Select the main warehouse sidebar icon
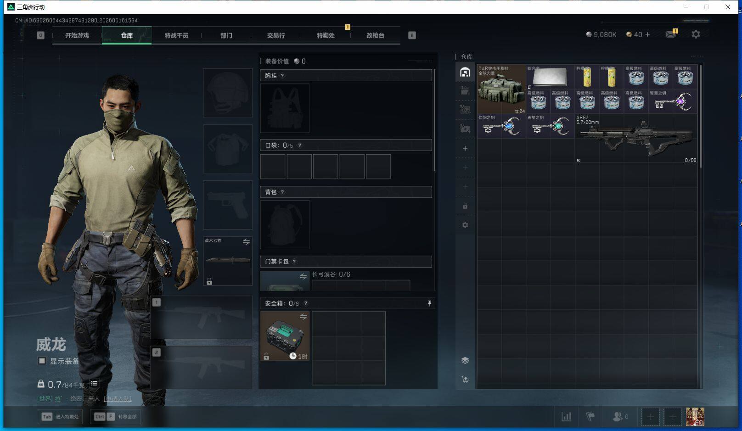The width and height of the screenshot is (742, 431). [x=465, y=73]
